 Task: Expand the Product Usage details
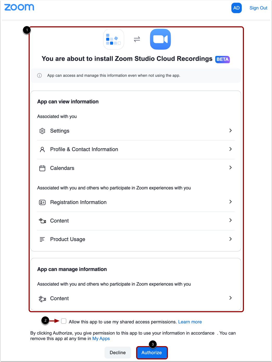[x=230, y=239]
